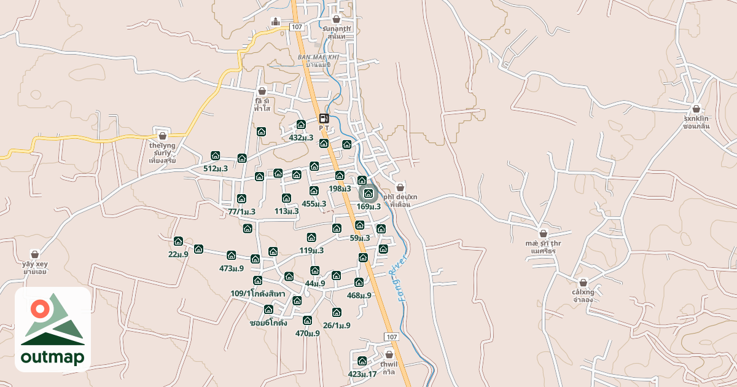Select house marker labeled 119ม.3

click(x=311, y=237)
